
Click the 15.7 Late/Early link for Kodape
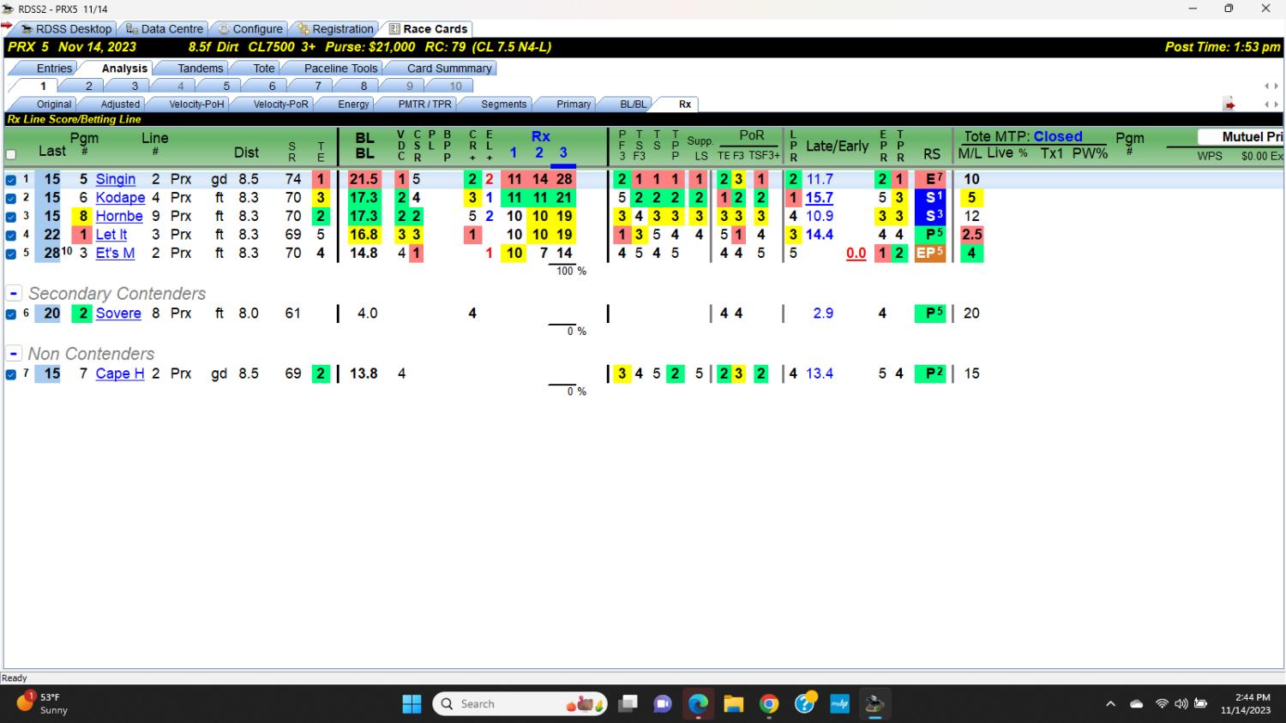tap(819, 198)
